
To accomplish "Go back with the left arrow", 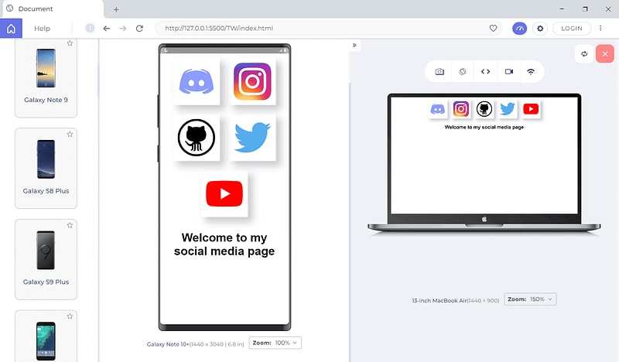I will (107, 29).
